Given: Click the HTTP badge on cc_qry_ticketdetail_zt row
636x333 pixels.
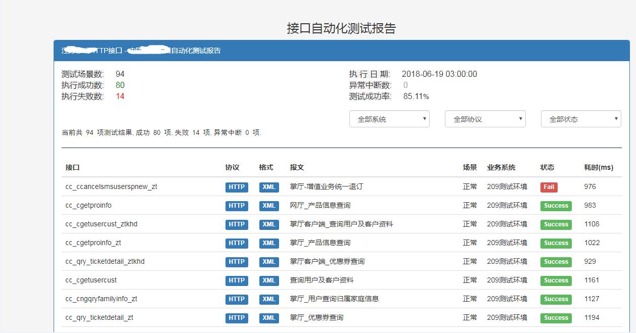Looking at the screenshot, I should [237, 318].
